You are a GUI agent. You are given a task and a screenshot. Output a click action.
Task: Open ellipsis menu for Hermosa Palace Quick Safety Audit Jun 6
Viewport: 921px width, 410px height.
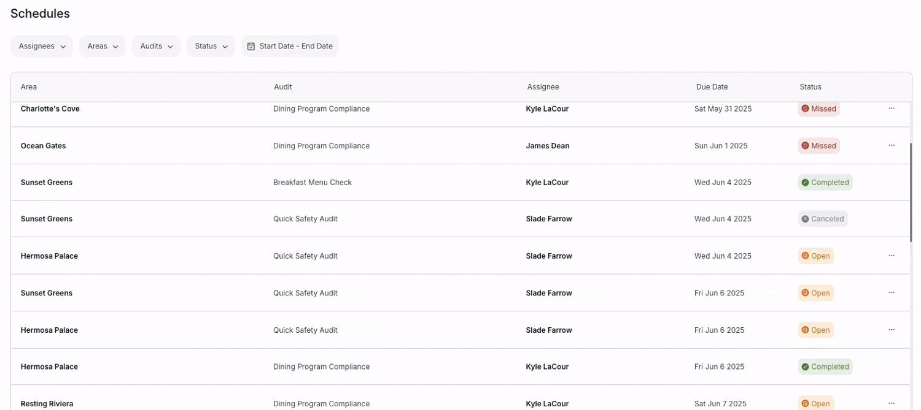892,330
